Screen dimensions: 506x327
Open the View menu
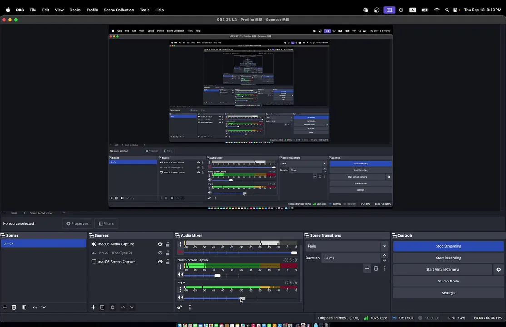click(x=59, y=10)
